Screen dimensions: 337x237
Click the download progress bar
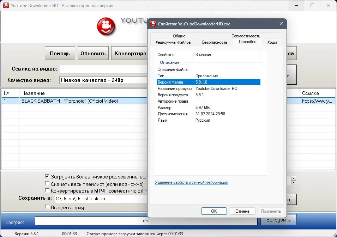point(146,221)
